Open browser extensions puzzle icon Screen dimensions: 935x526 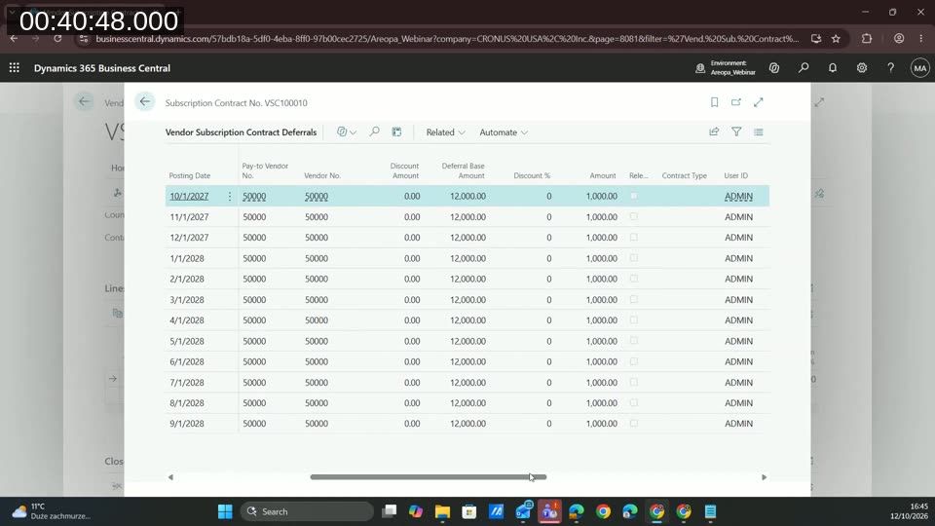867,38
